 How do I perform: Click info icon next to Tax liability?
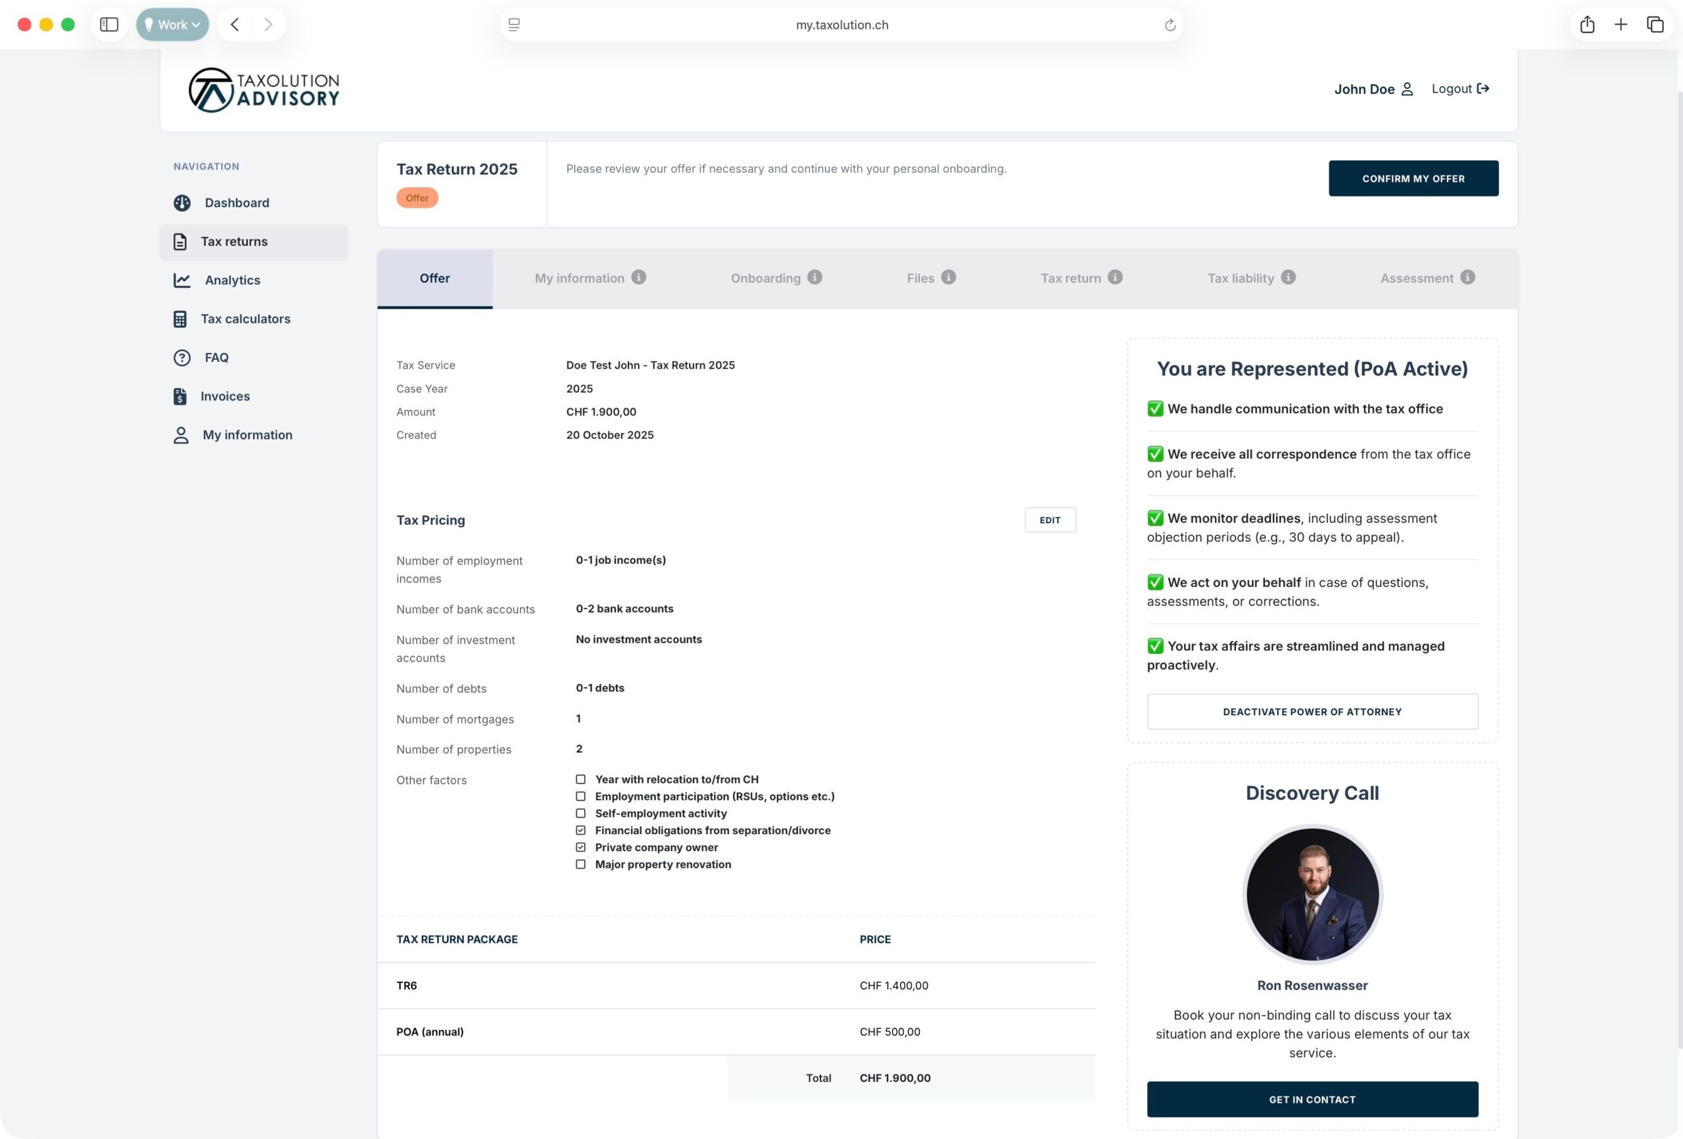[1288, 277]
